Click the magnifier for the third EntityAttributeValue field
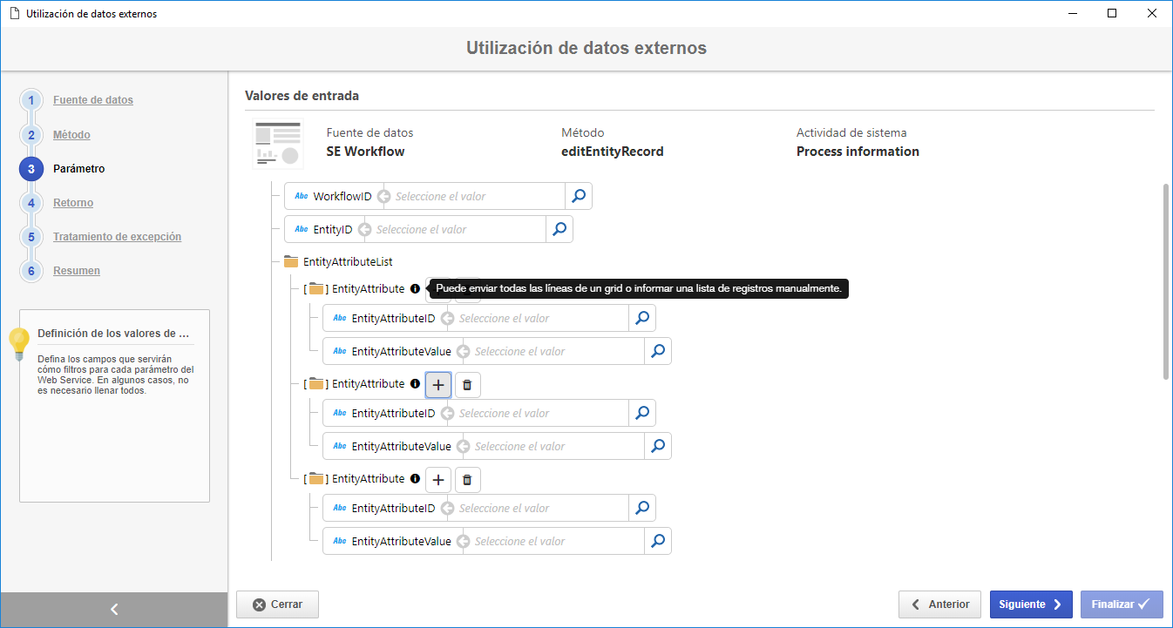1173x628 pixels. point(658,541)
